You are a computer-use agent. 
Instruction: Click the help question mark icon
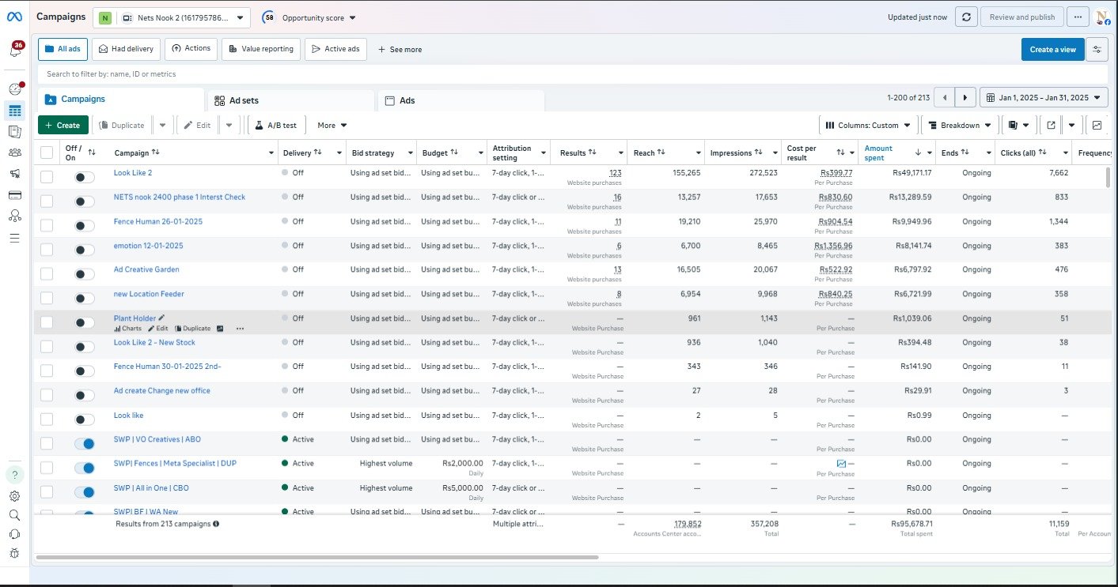point(15,475)
